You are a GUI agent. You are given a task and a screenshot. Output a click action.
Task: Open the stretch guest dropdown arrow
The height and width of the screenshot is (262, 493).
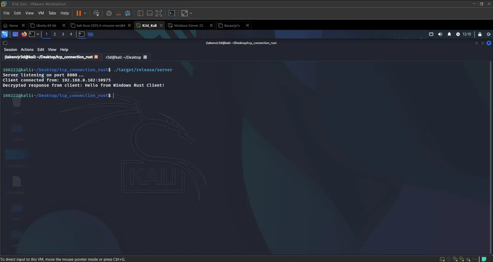[x=191, y=13]
